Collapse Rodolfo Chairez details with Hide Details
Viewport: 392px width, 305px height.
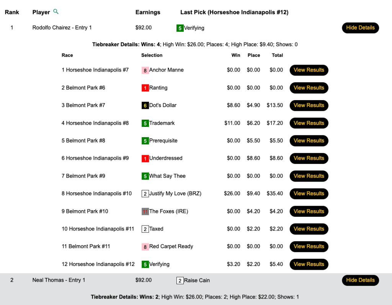point(360,28)
